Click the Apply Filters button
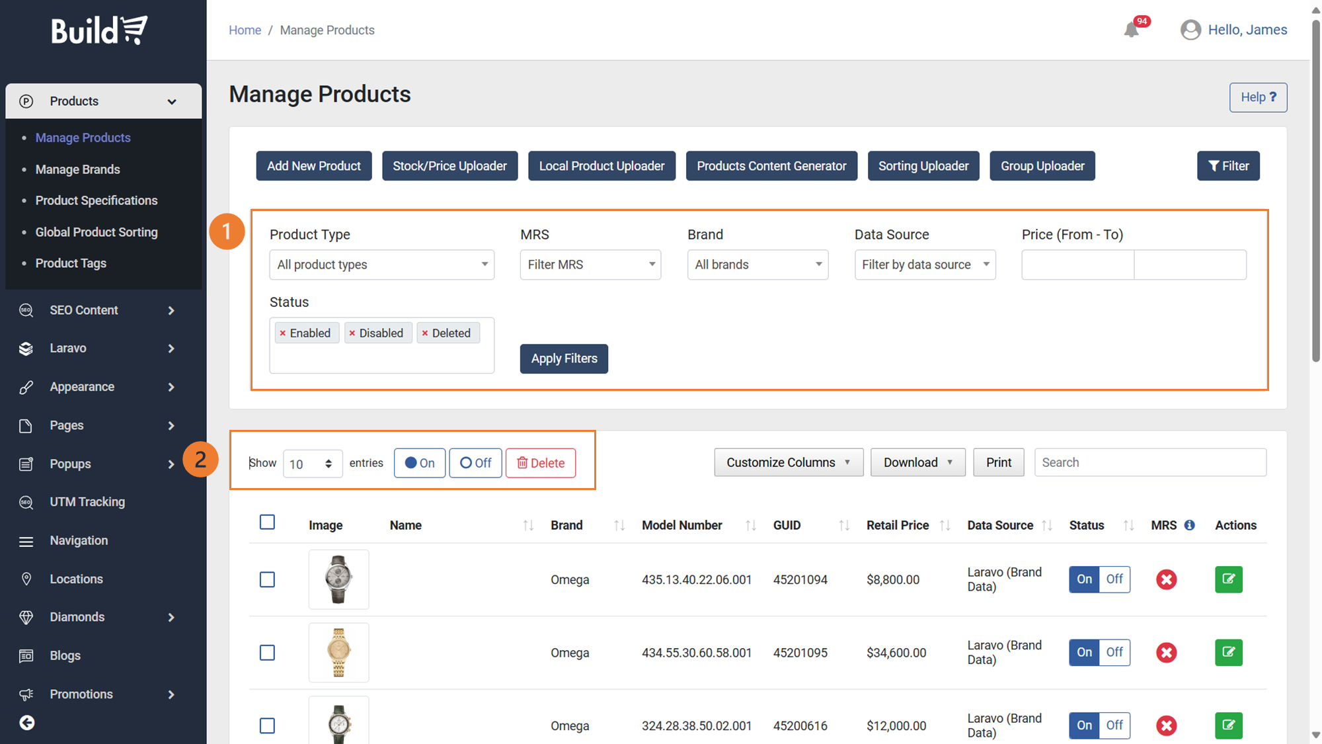The width and height of the screenshot is (1322, 744). click(x=564, y=358)
